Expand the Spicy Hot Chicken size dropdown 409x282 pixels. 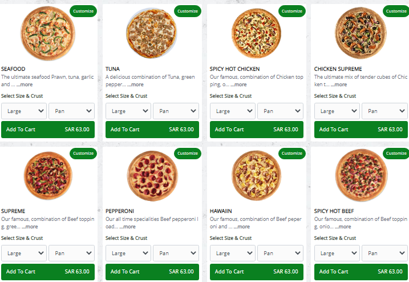pos(233,111)
